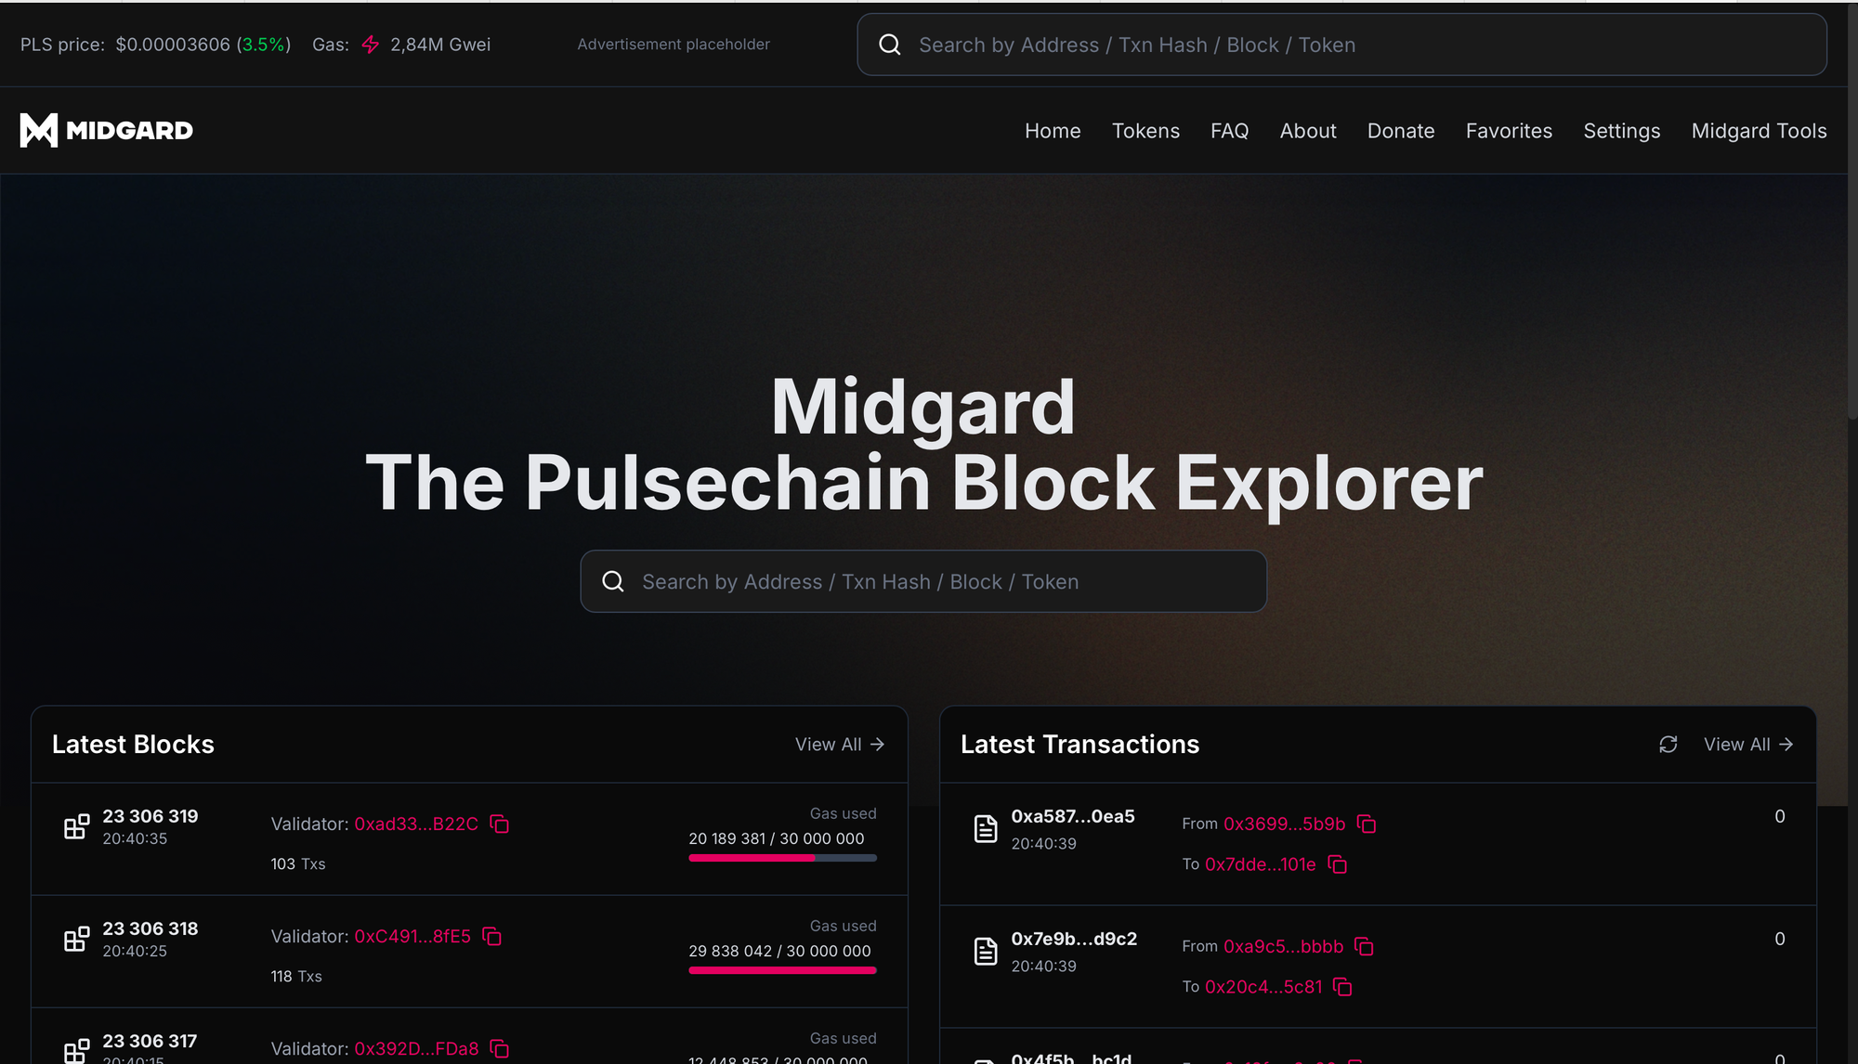The height and width of the screenshot is (1064, 1858).
Task: Click the Midgard logo in header
Action: pos(107,130)
